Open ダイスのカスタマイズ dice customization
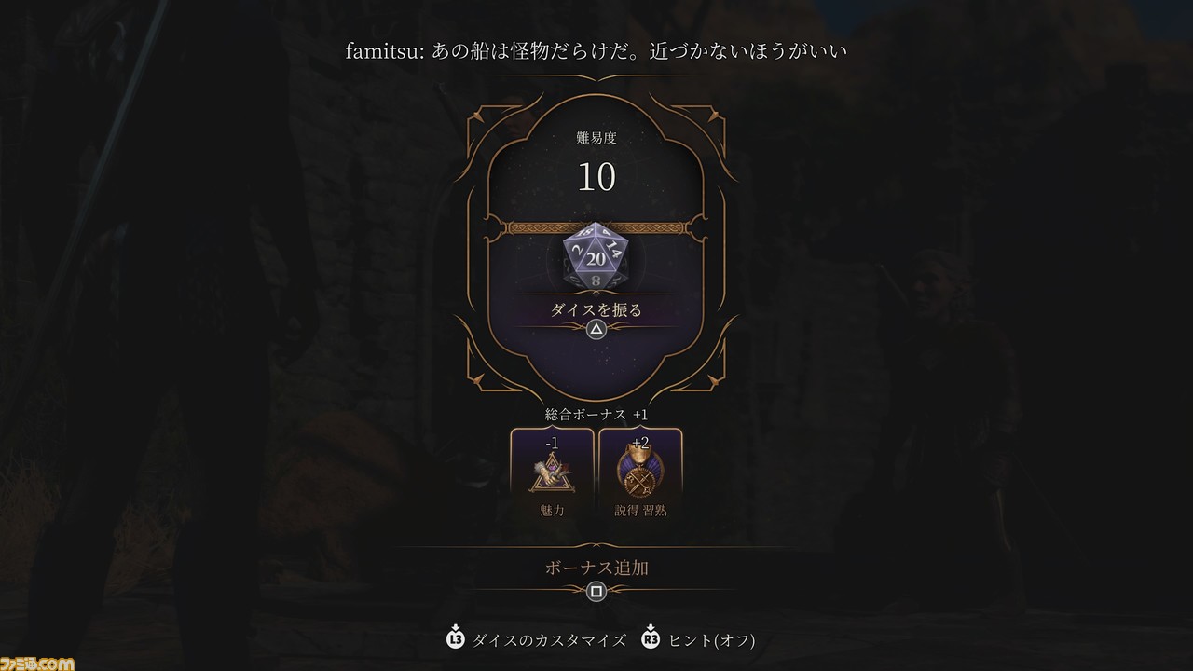This screenshot has height=671, width=1193. [x=549, y=640]
